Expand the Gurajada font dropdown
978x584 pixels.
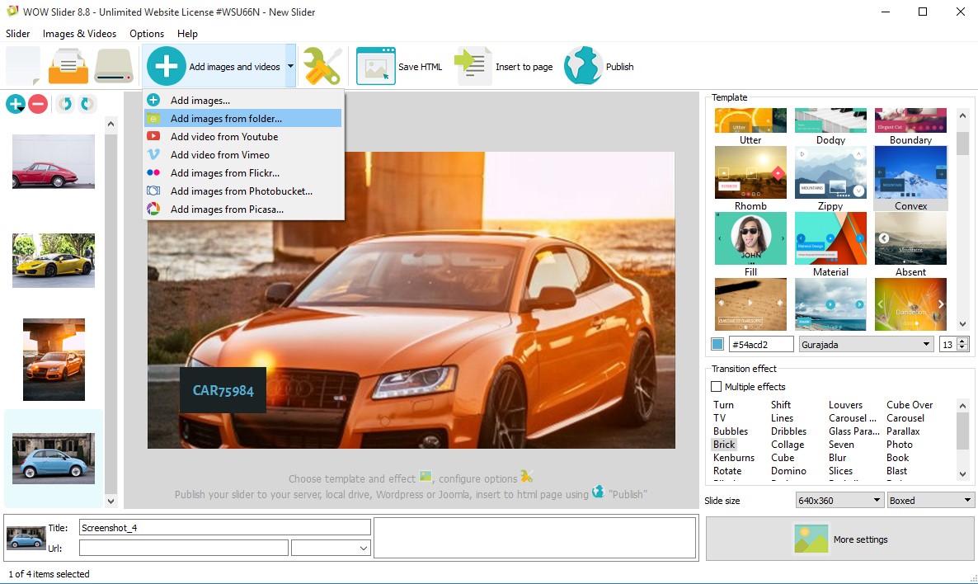click(x=866, y=344)
